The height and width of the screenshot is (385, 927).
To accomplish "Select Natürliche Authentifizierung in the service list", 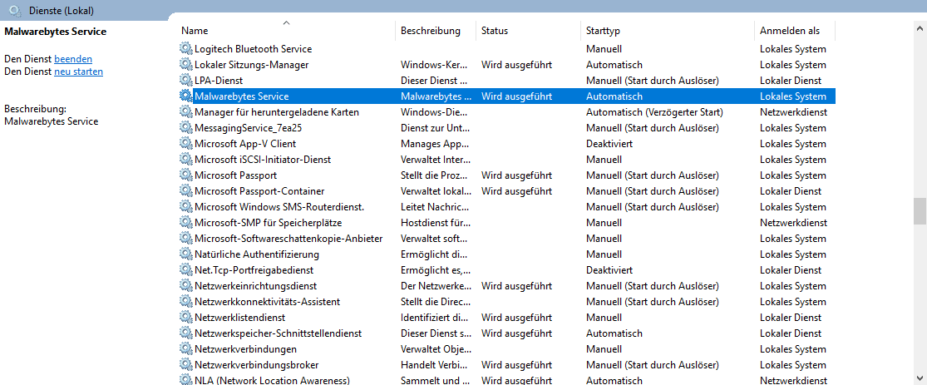I will (x=256, y=254).
